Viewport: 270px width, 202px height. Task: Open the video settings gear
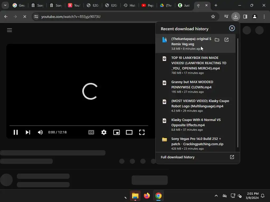click(104, 132)
